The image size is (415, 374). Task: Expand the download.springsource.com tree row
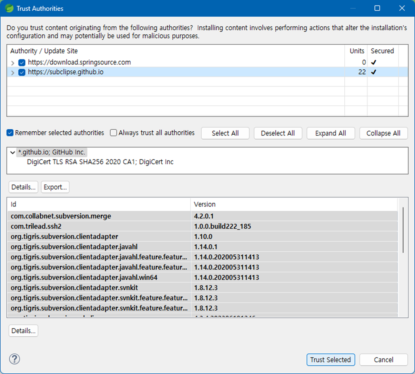click(x=13, y=63)
